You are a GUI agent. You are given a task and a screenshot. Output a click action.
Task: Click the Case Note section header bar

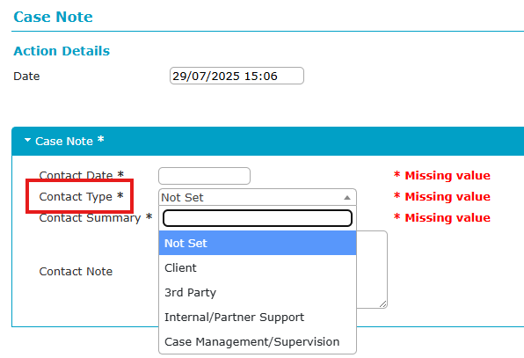click(267, 141)
